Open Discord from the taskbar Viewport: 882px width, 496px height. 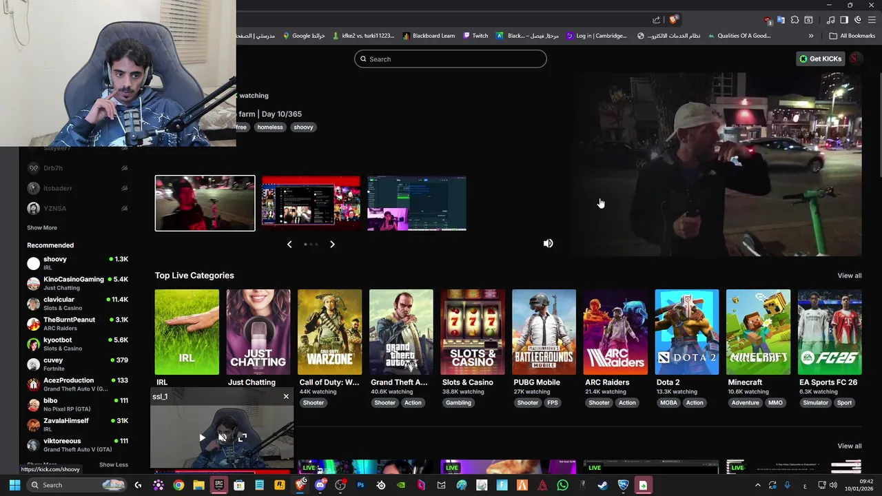(x=320, y=485)
